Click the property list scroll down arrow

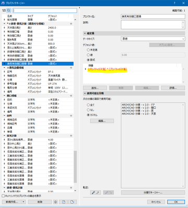(x=75, y=191)
